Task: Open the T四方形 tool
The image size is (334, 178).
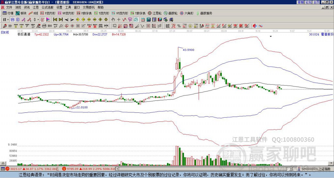Action: (x=102, y=13)
